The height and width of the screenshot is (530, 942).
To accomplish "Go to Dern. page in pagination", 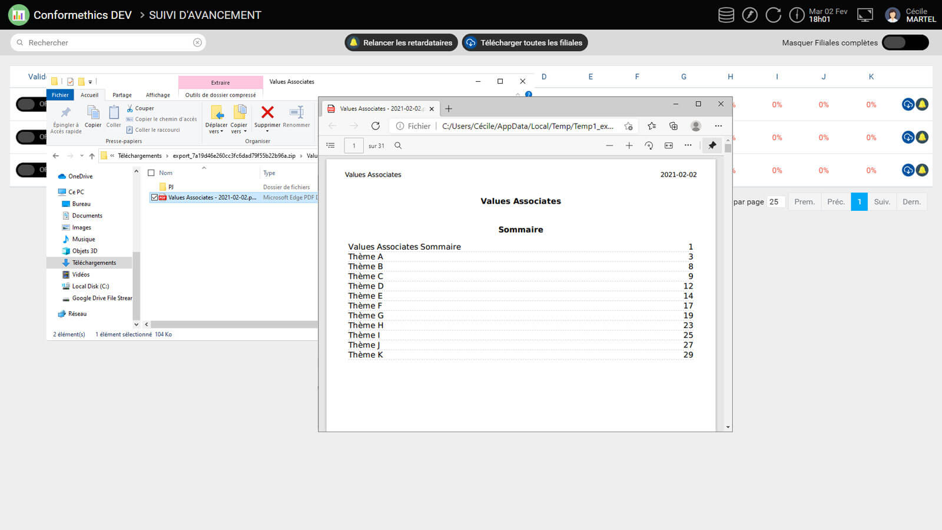I will [911, 202].
